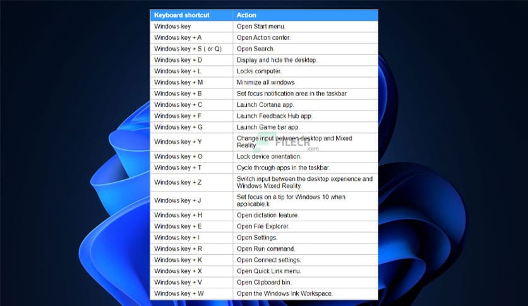Click the 'Windows key + O' cell
Image resolution: width=528 pixels, height=306 pixels.
coord(191,156)
